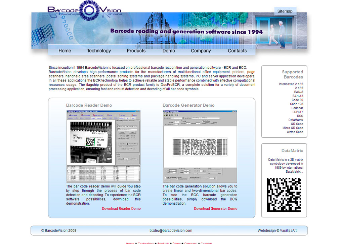Click the Company link in bottom footer

click(190, 243)
